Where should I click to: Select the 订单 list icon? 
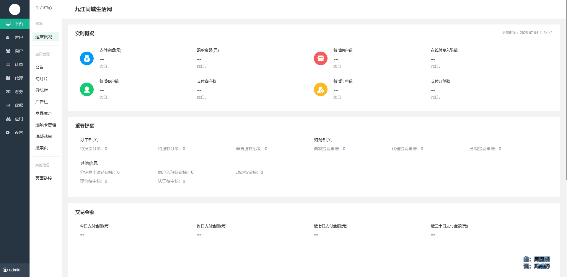click(8, 65)
